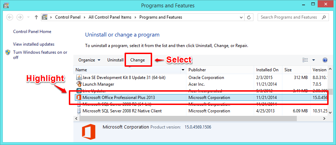Image resolution: width=336 pixels, height=145 pixels.
Task: Click the change view icon
Action: click(305, 60)
